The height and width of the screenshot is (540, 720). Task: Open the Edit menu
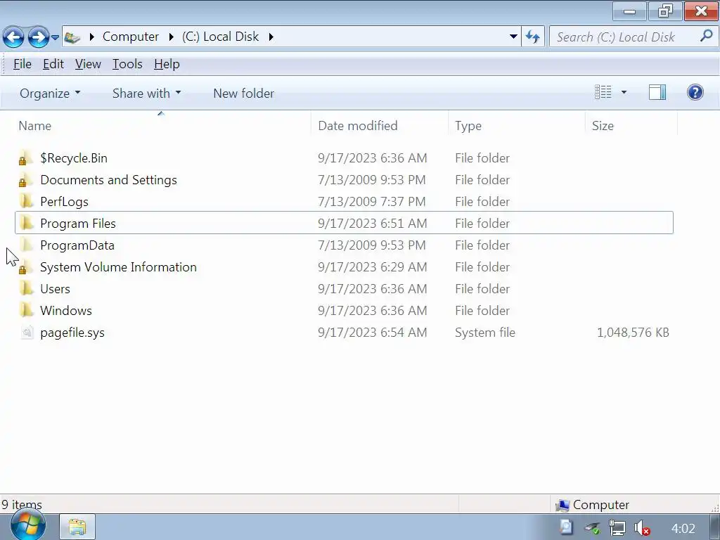pyautogui.click(x=53, y=64)
